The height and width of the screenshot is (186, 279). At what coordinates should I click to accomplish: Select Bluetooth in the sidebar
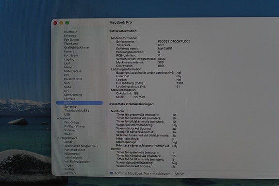(71, 32)
